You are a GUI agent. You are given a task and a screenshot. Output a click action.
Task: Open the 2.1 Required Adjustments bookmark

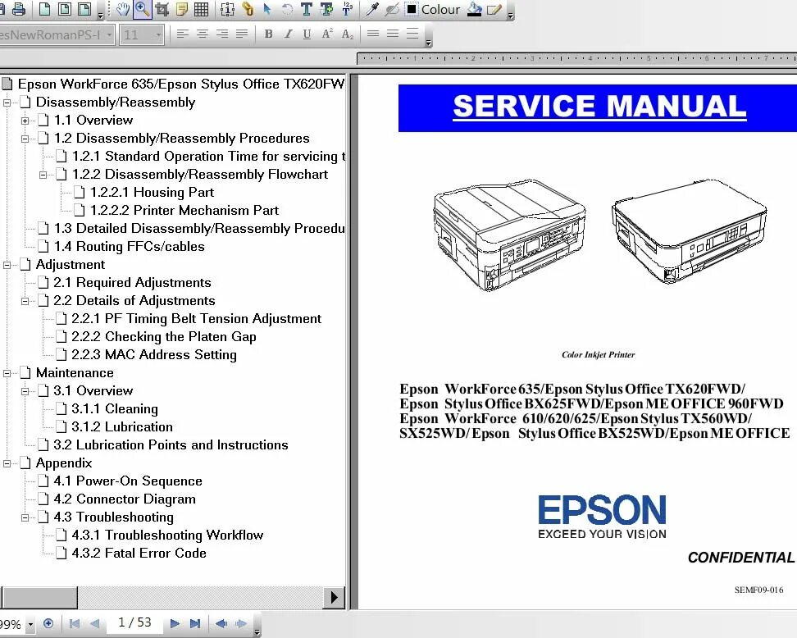(132, 282)
